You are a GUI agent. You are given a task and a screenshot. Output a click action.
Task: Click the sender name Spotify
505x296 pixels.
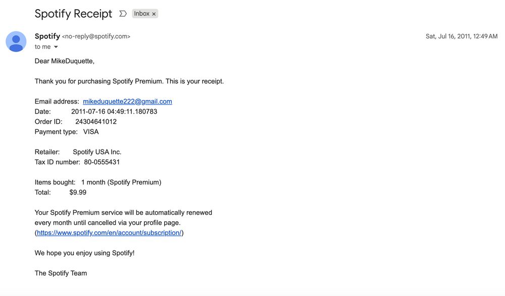coord(47,36)
